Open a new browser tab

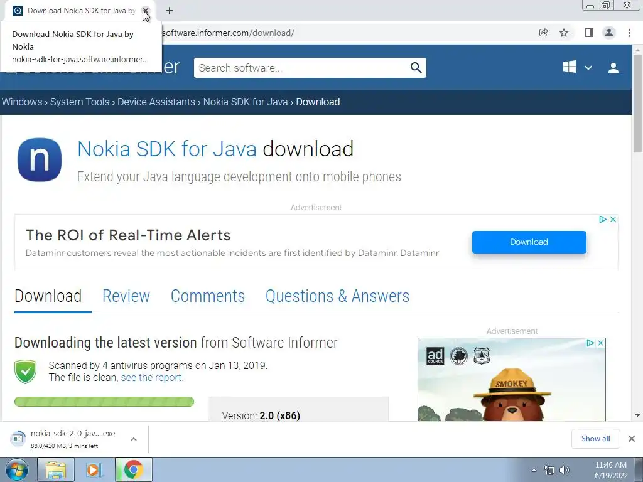tap(170, 11)
